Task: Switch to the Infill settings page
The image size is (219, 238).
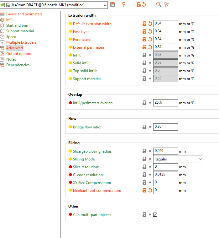Action: point(10,20)
